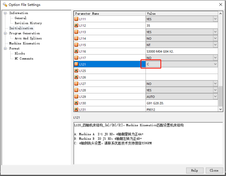
Task: Open the L115 NT value dropdown
Action: (215, 45)
